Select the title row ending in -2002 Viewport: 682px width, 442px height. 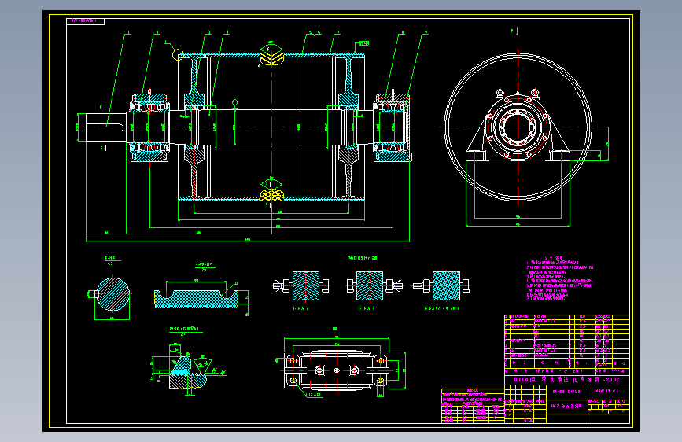tap(566, 379)
